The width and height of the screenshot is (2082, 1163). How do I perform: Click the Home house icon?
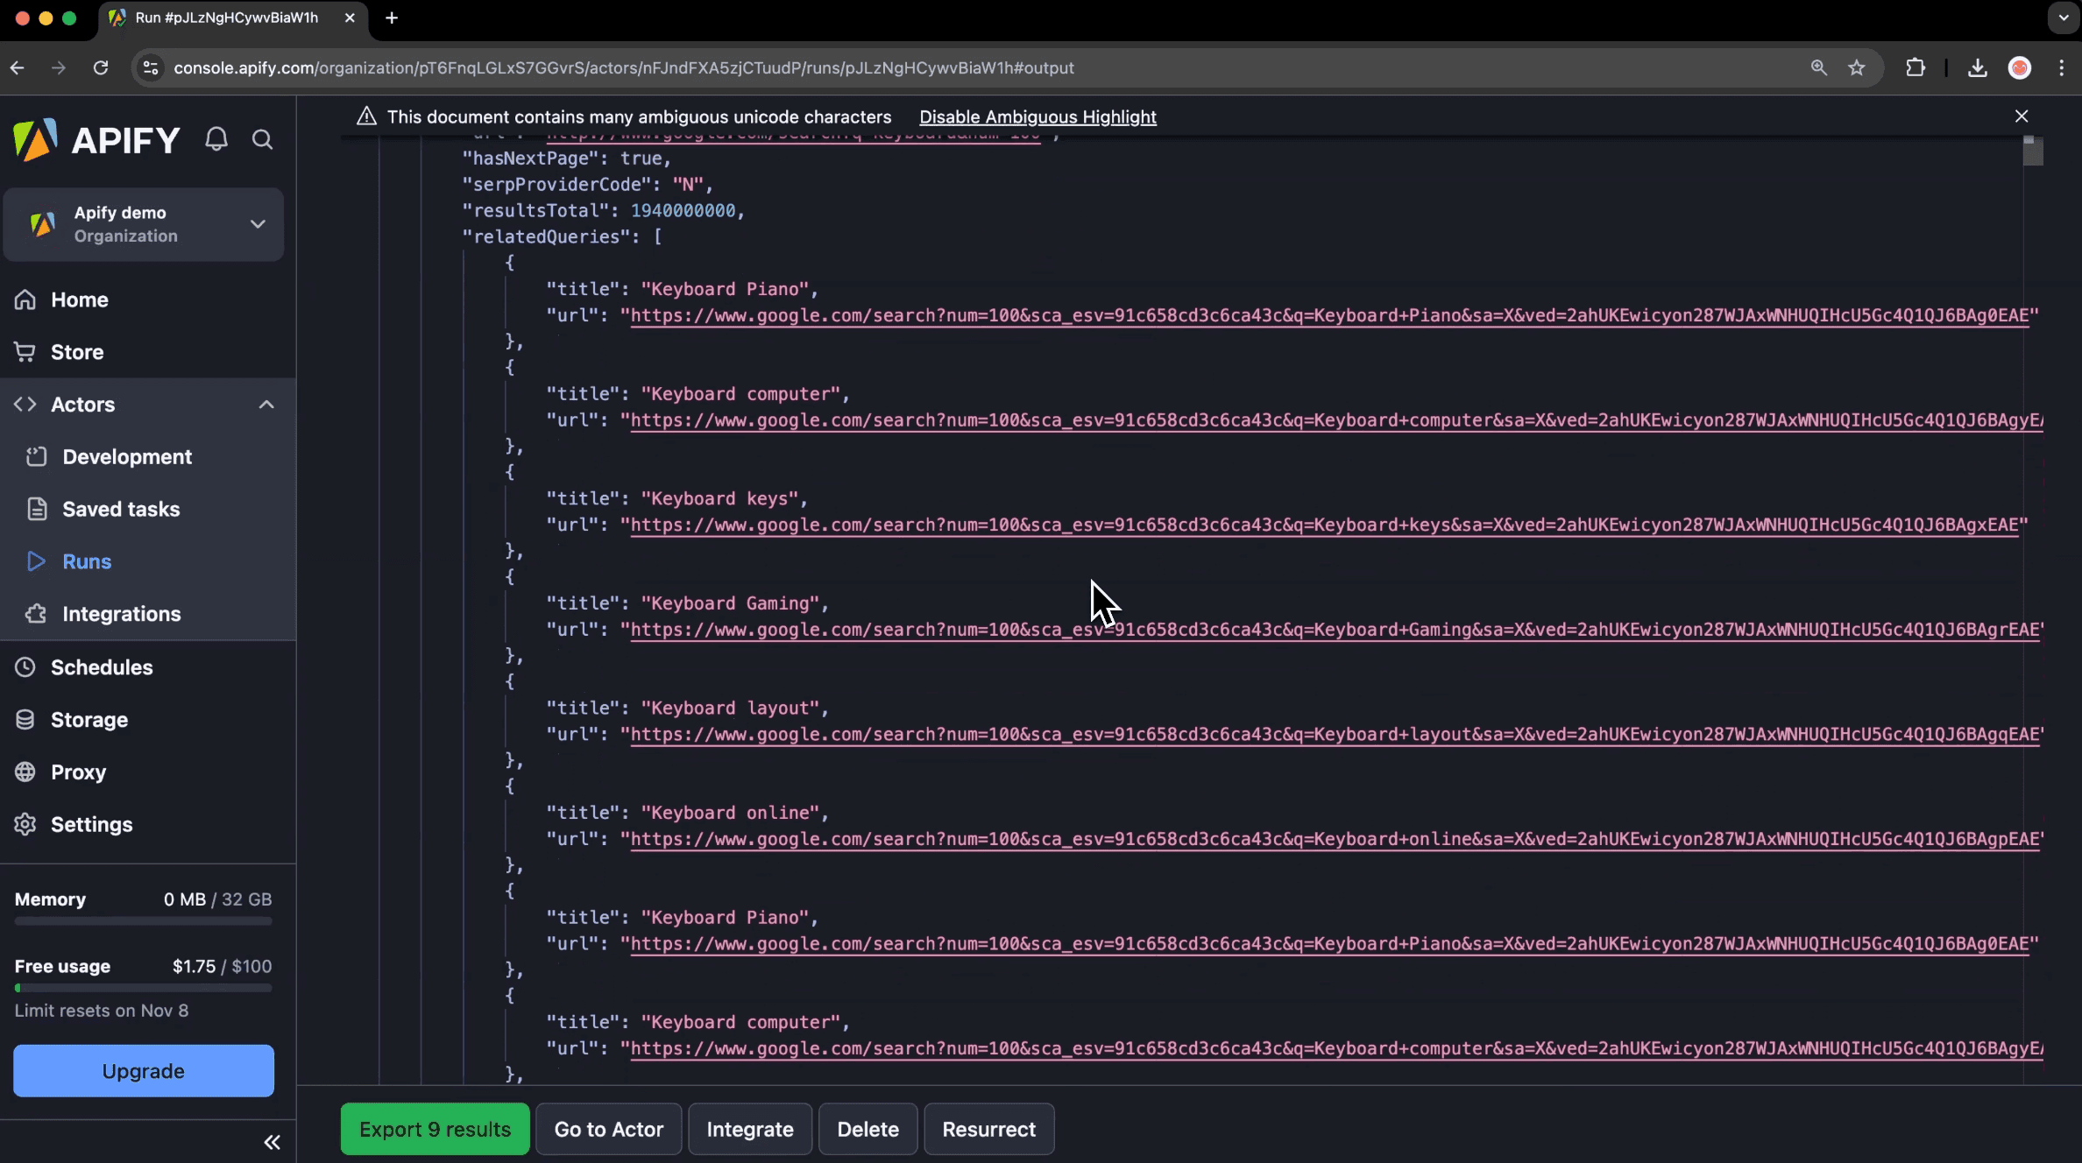[25, 300]
